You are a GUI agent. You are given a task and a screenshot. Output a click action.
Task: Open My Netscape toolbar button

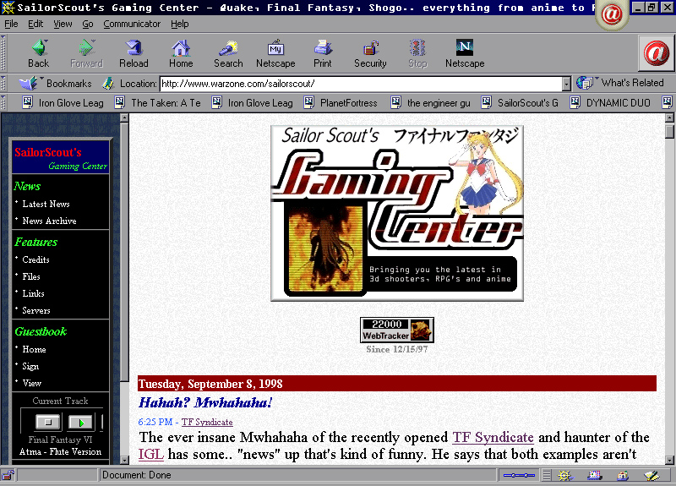pyautogui.click(x=275, y=53)
